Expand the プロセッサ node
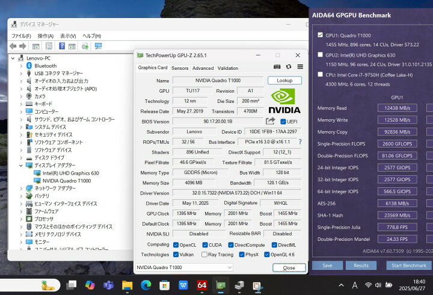 21,219
